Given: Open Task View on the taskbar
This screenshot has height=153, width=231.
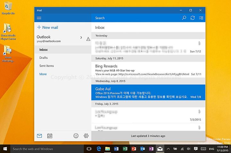Looking at the screenshot, I should pos(89,149).
